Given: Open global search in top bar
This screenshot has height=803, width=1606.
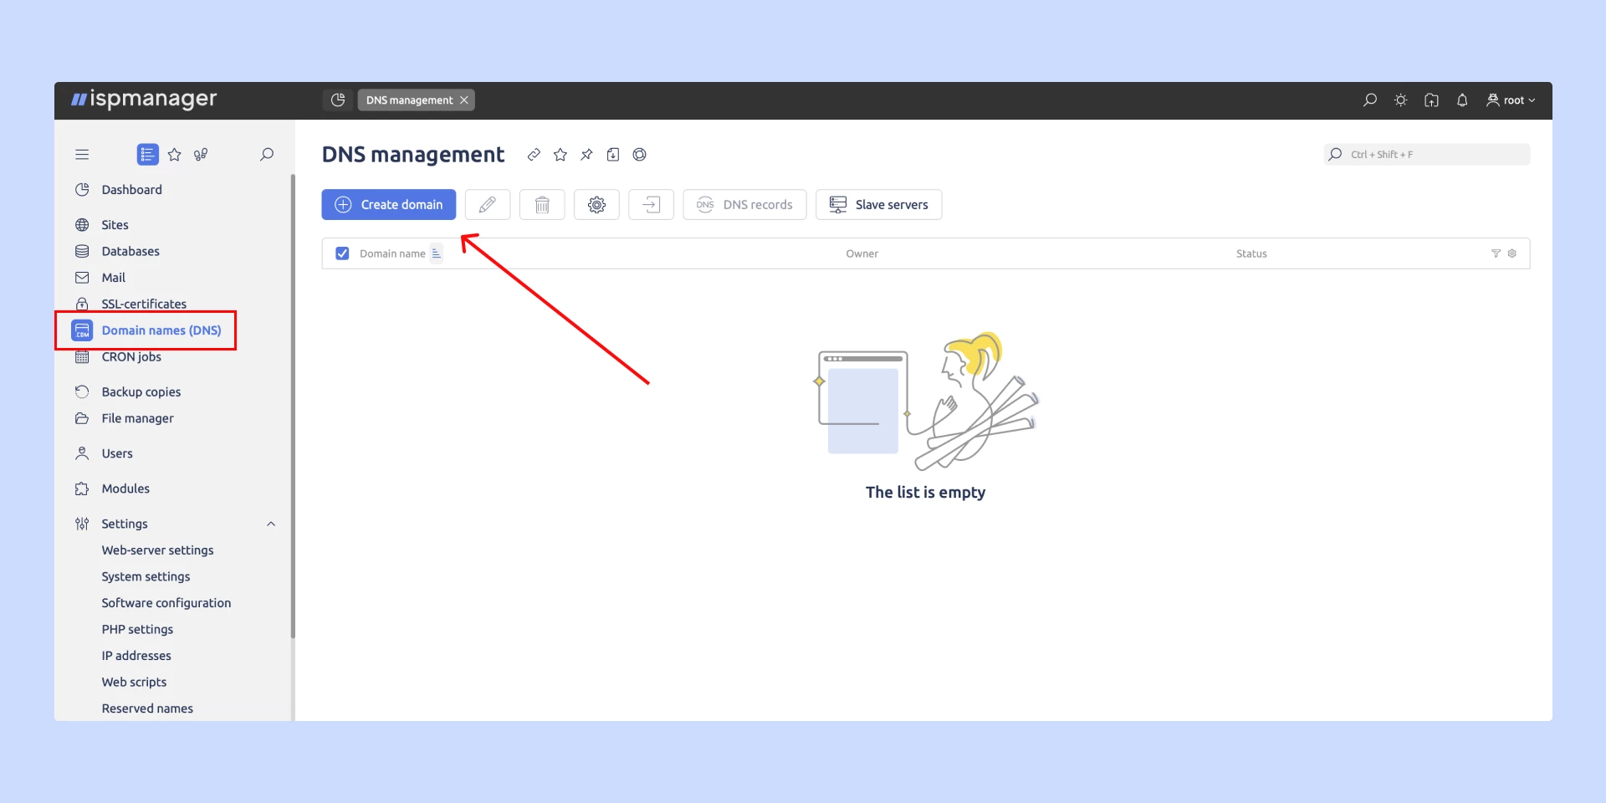Looking at the screenshot, I should coord(1370,100).
